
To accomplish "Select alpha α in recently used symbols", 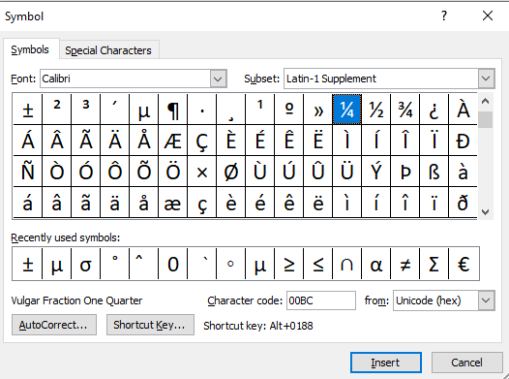I will pos(375,264).
